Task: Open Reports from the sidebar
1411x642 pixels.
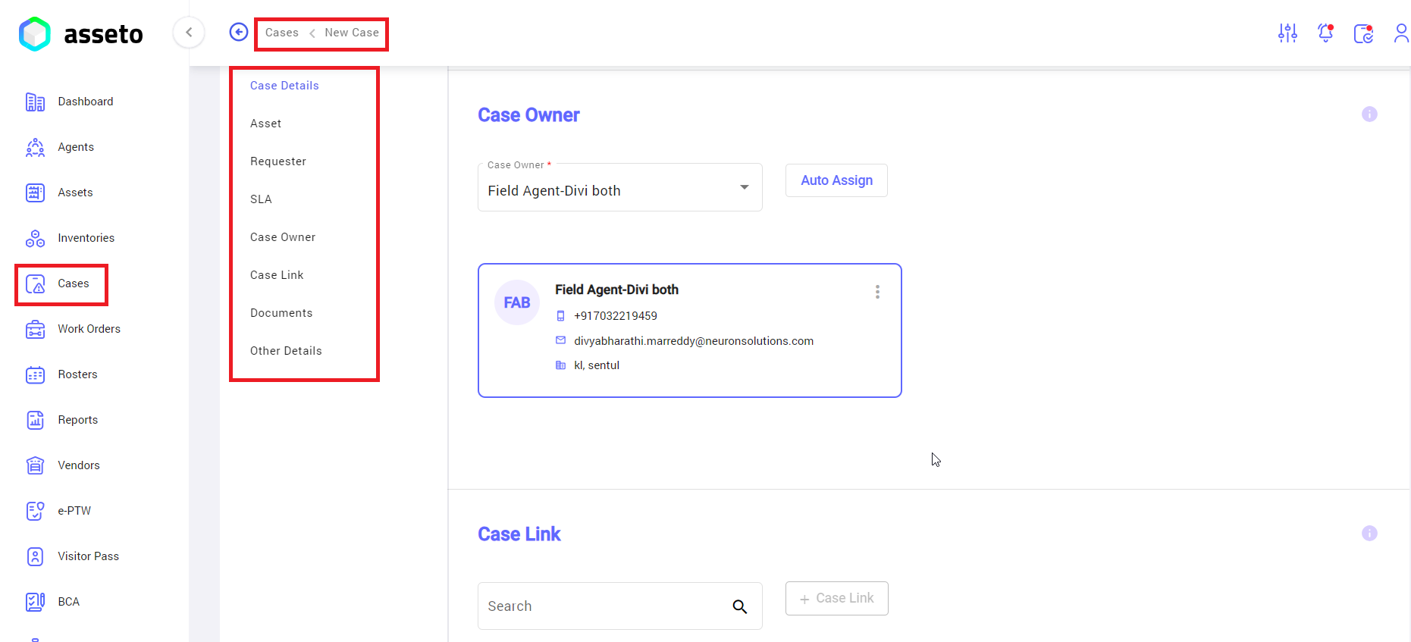Action: click(78, 420)
